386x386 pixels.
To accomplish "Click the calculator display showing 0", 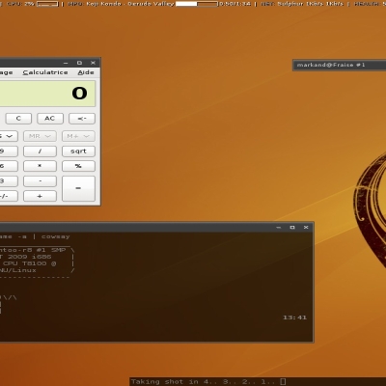I will [46, 94].
